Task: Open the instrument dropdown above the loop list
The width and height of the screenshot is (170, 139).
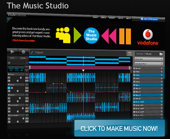Action: 149,64
